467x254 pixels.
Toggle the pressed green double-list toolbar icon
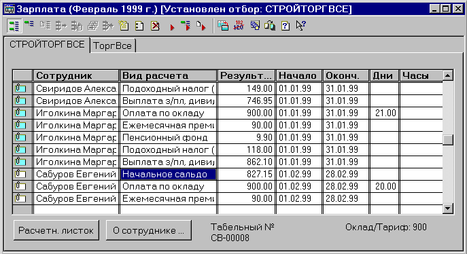tap(14, 26)
